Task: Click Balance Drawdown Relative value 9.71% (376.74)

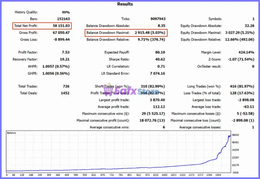Action: pos(151,40)
